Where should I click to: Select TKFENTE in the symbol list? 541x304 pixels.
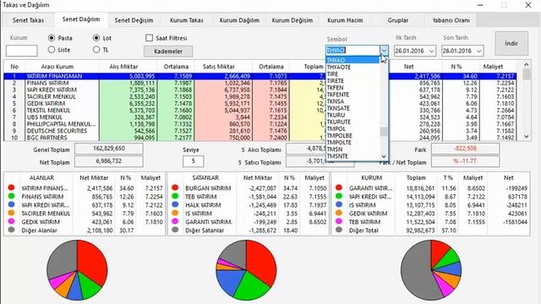point(352,95)
